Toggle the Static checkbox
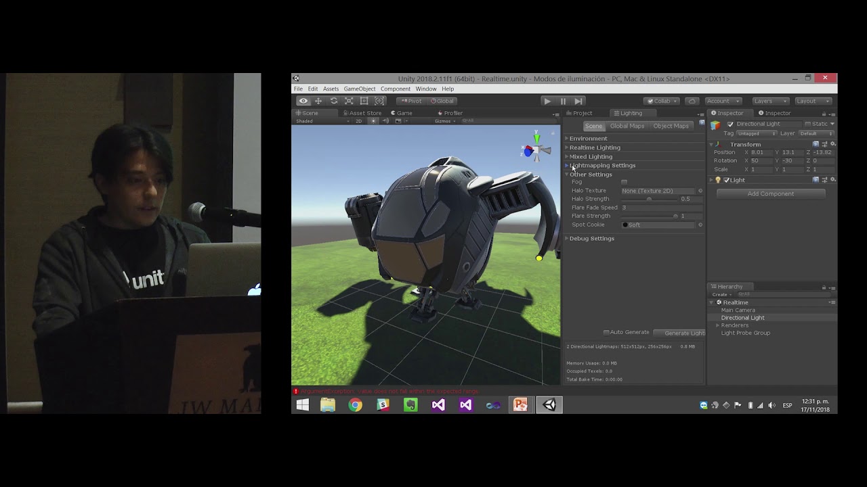 coord(807,124)
